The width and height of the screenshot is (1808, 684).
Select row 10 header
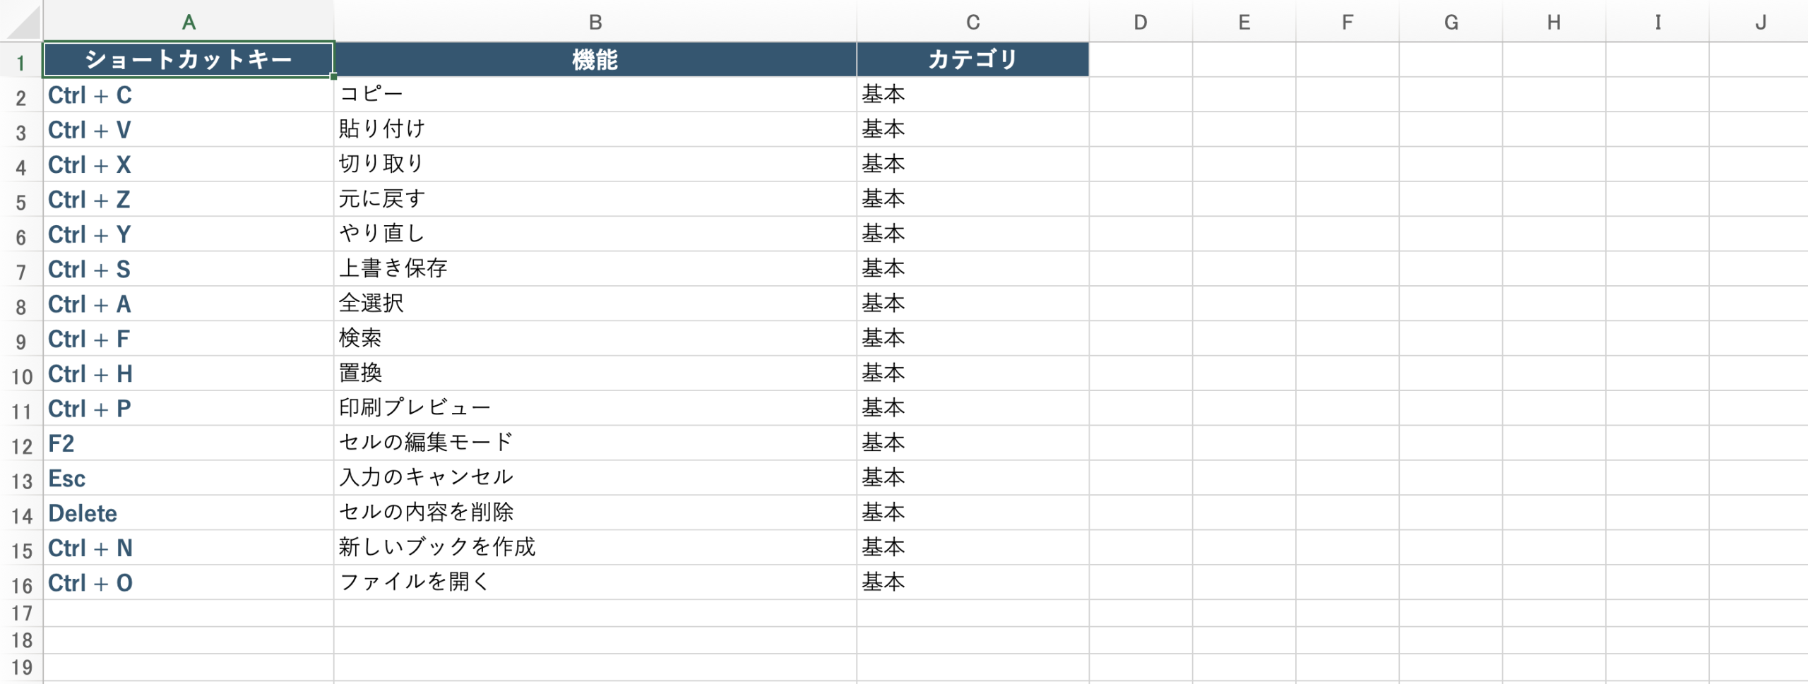coord(21,376)
